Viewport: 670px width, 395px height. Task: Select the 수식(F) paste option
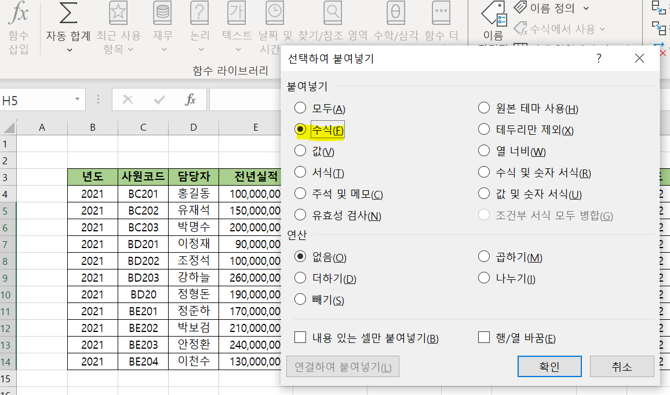click(319, 130)
